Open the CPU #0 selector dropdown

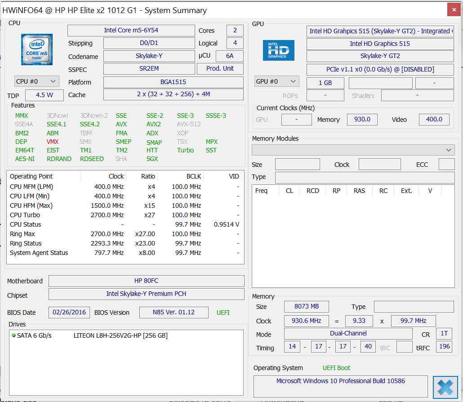click(36, 81)
